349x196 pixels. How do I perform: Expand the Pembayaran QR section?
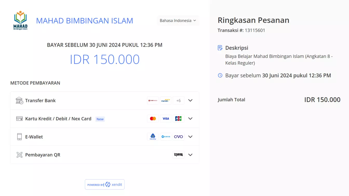click(190, 155)
